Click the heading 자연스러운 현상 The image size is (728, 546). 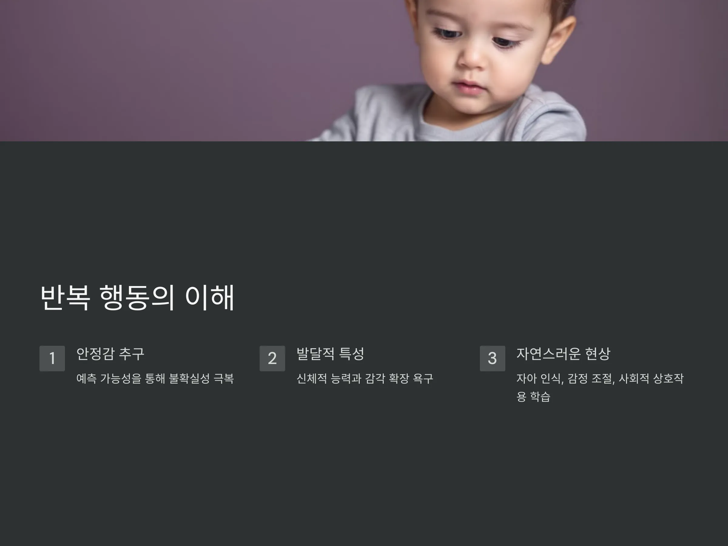point(564,354)
